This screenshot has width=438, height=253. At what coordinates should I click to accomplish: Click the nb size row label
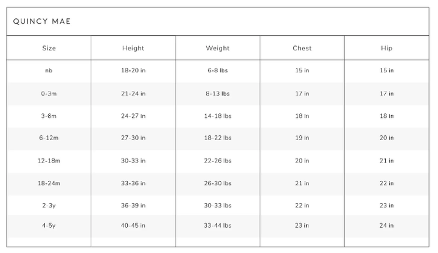pyautogui.click(x=49, y=71)
